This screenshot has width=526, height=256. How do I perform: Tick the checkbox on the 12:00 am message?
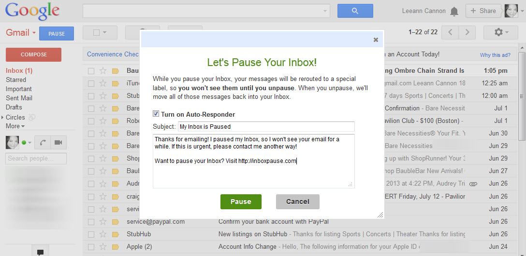click(x=91, y=96)
